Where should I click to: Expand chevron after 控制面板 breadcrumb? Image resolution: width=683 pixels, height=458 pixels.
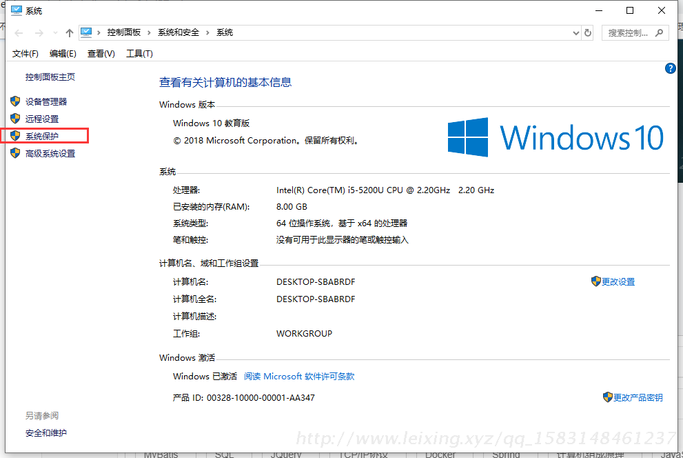pyautogui.click(x=149, y=32)
